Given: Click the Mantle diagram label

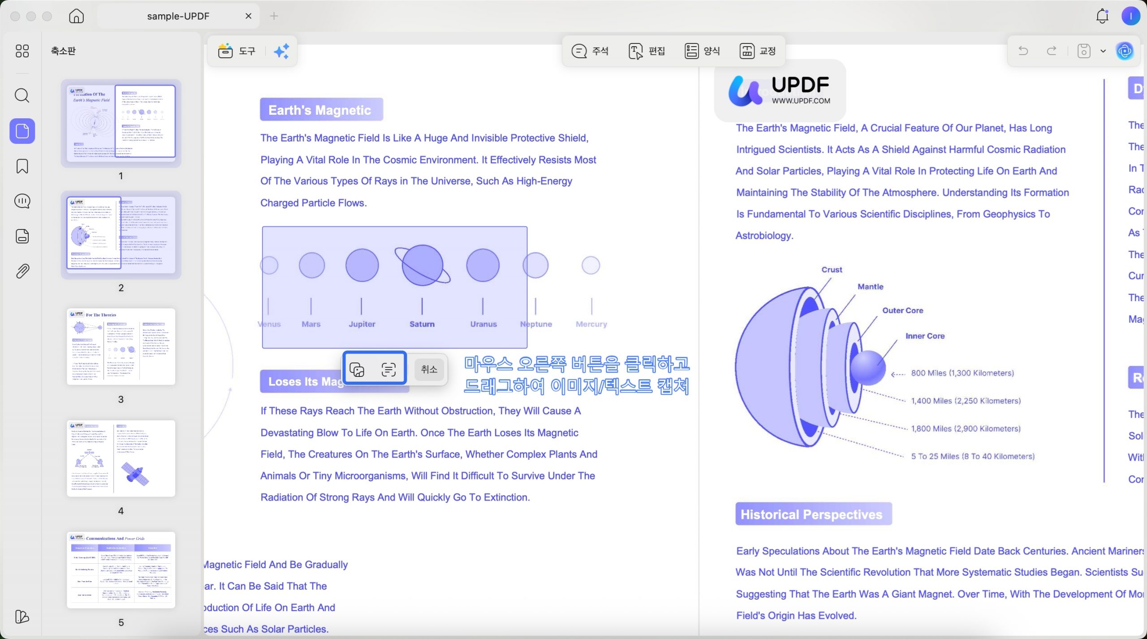Looking at the screenshot, I should pyautogui.click(x=871, y=287).
